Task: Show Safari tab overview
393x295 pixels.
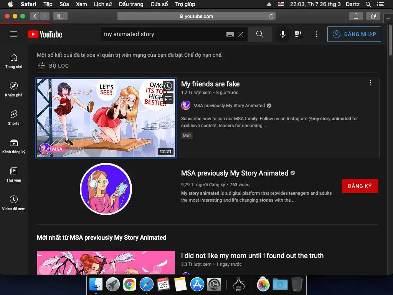Action: pyautogui.click(x=373, y=16)
